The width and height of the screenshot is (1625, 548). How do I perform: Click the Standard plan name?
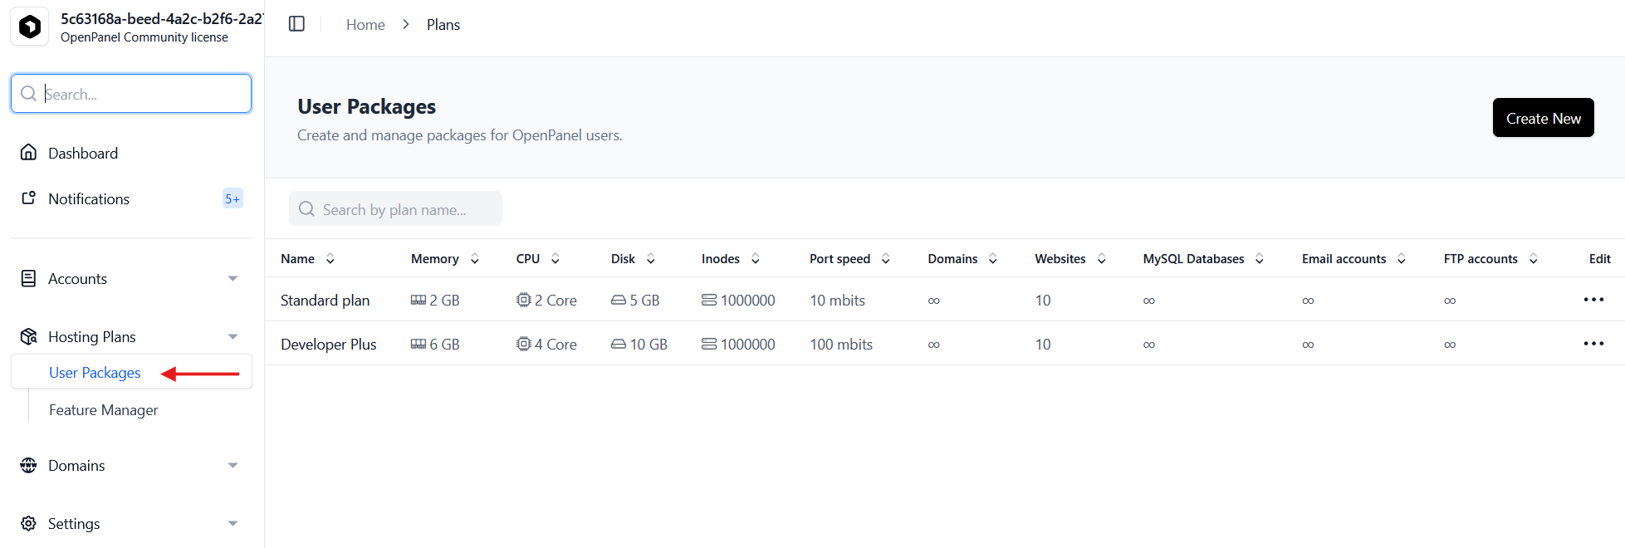coord(325,300)
